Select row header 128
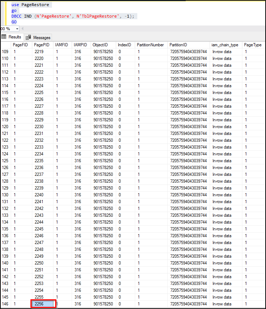Viewport: 266px width, 309px height. (5, 181)
